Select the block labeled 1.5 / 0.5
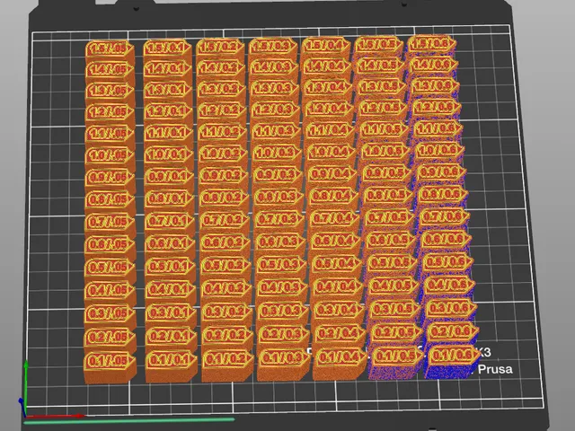Viewport: 575px width, 431px height. tap(377, 44)
